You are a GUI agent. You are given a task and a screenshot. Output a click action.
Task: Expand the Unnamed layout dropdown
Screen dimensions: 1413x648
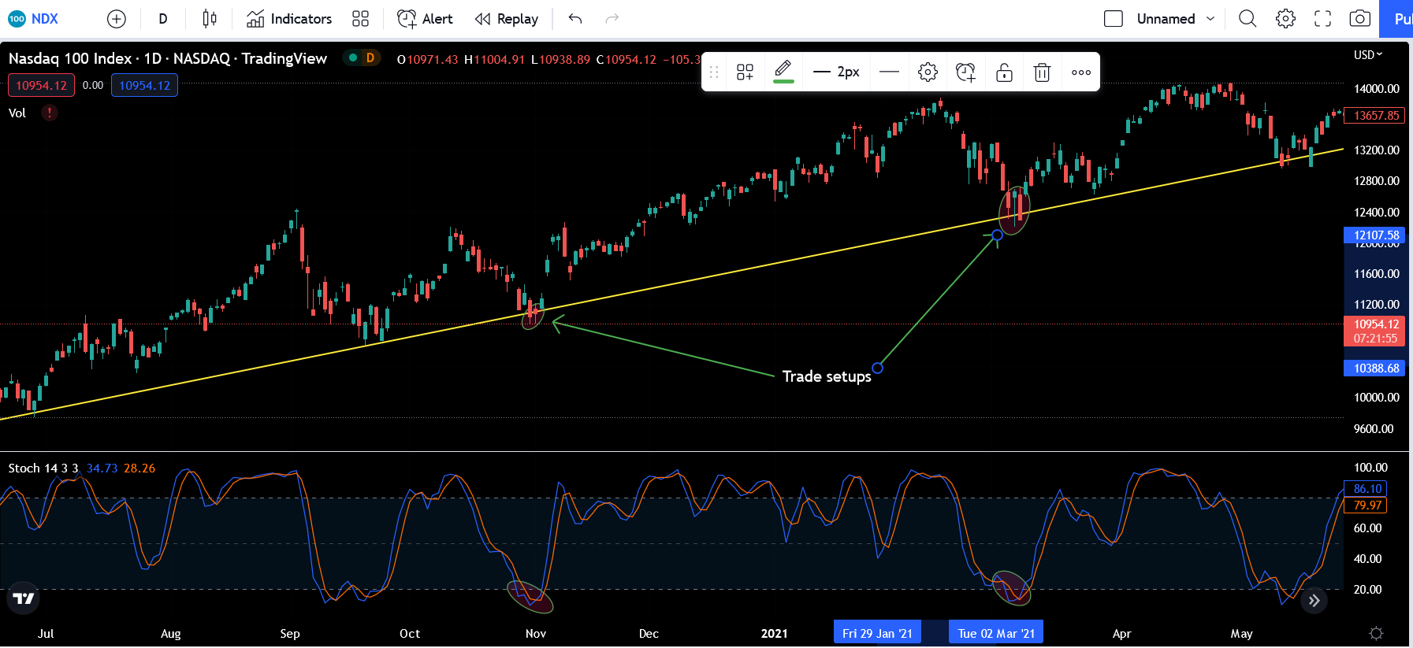point(1210,19)
